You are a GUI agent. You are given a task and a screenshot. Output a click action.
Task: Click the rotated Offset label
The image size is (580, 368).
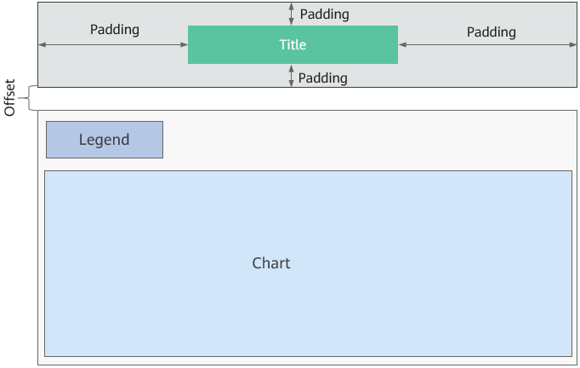tap(9, 98)
